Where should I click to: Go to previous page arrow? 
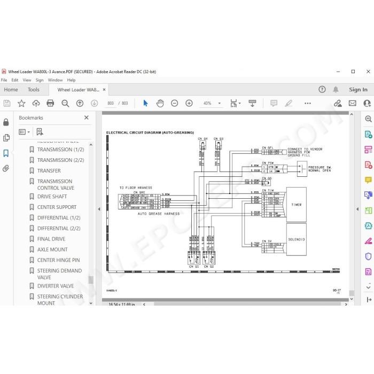(x=80, y=103)
